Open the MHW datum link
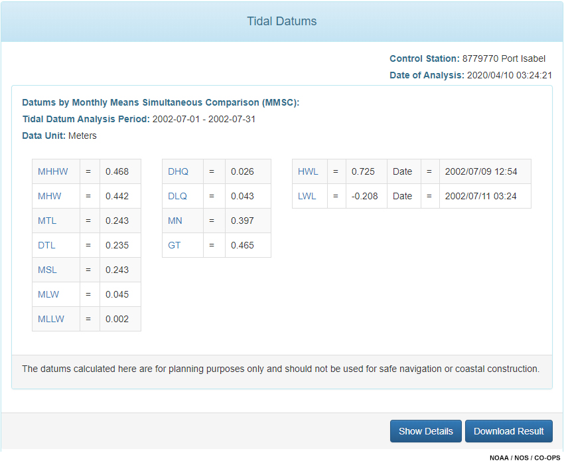The image size is (564, 465). [49, 196]
